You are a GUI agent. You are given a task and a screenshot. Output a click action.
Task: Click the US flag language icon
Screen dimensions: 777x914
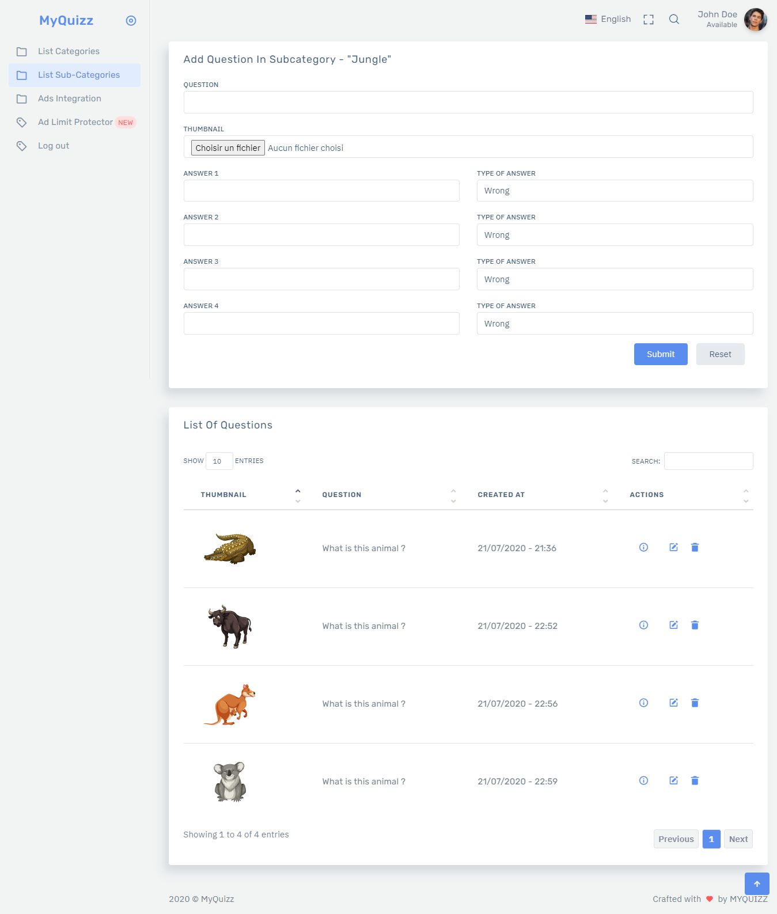[590, 19]
